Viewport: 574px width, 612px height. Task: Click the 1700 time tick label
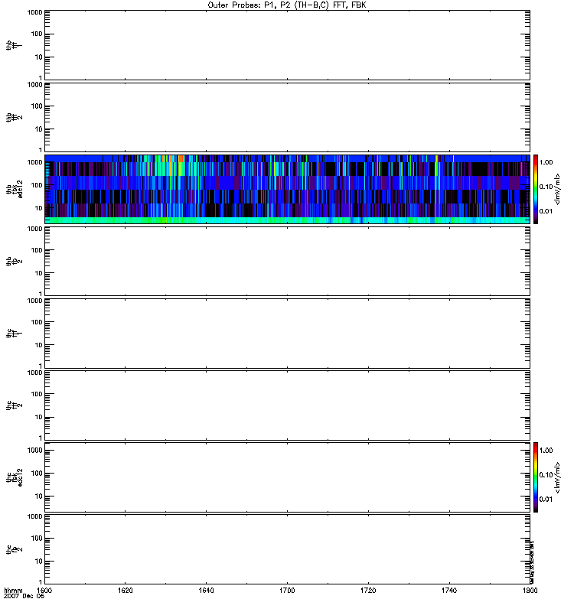click(x=287, y=591)
